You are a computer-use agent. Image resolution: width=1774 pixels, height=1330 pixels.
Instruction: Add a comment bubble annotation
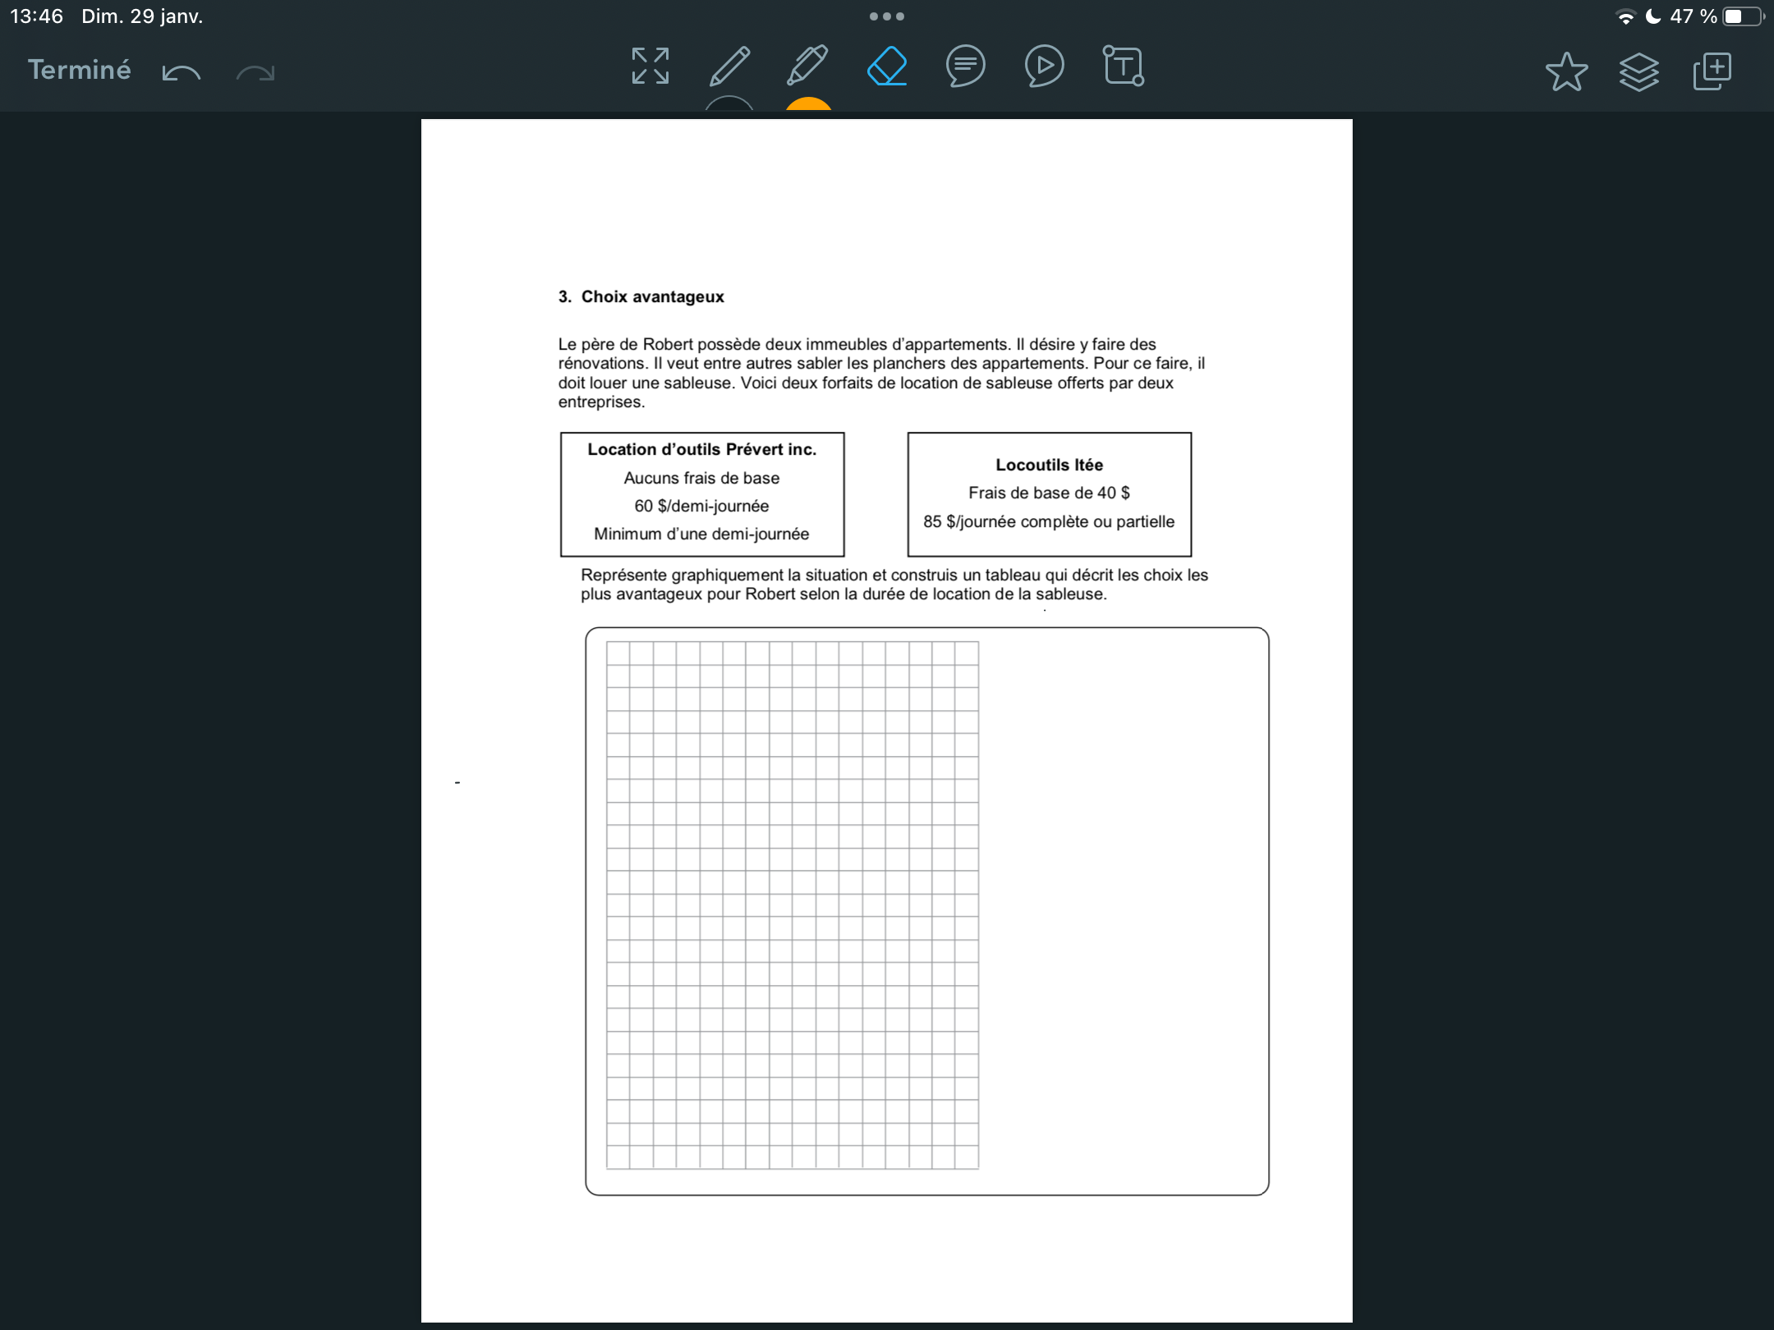[x=966, y=66]
